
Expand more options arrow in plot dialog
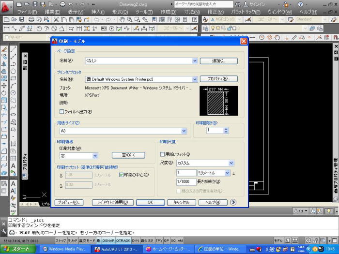(233, 202)
